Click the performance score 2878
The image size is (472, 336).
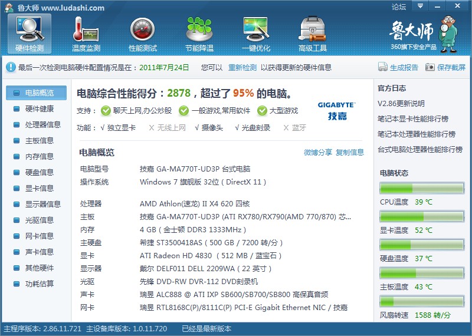pyautogui.click(x=179, y=93)
